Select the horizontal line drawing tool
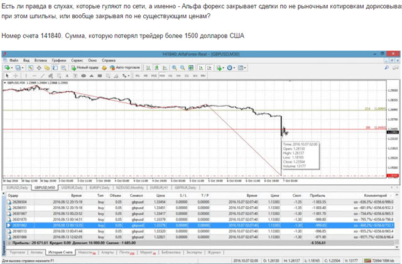This screenshot has width=402, height=264. [34, 75]
